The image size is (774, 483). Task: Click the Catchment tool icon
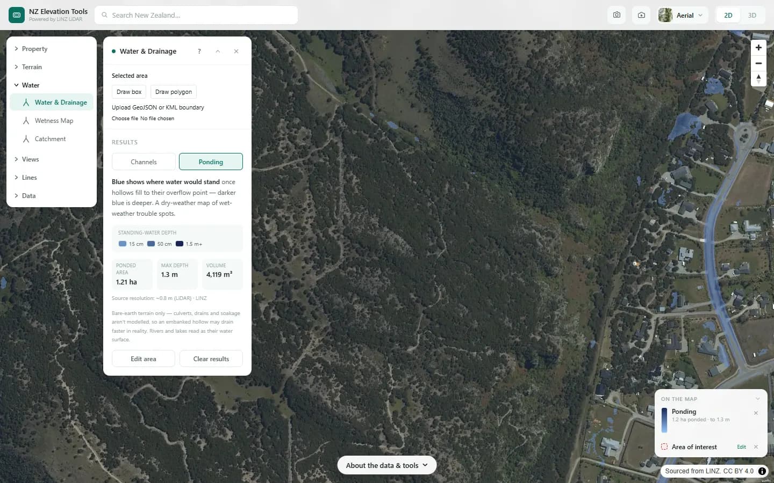point(26,139)
